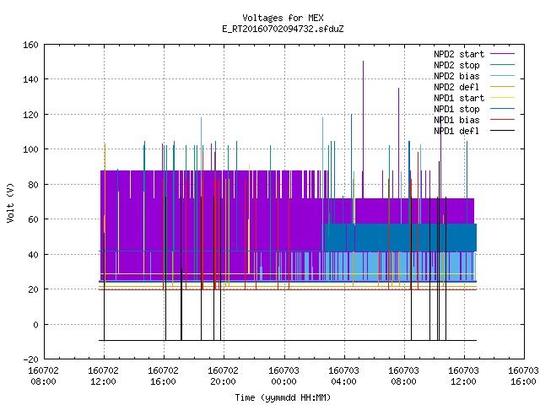Viewport: 540px width, 405px height.
Task: Click the y-axis tick label 100
Action: click(x=30, y=150)
